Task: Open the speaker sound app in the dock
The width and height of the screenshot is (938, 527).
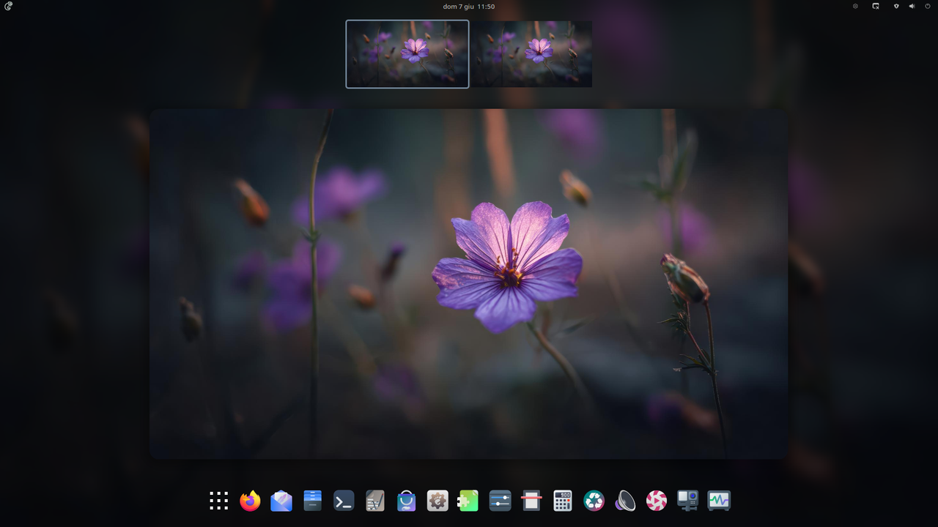Action: pyautogui.click(x=625, y=501)
